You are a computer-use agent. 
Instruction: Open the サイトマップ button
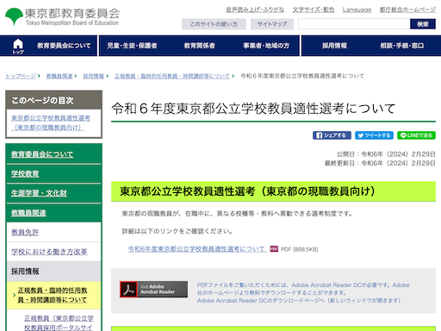(272, 24)
